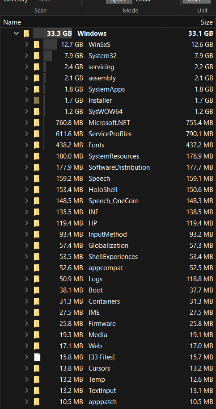Select the assembly folder name
This screenshot has width=216, height=409.
[x=102, y=78]
